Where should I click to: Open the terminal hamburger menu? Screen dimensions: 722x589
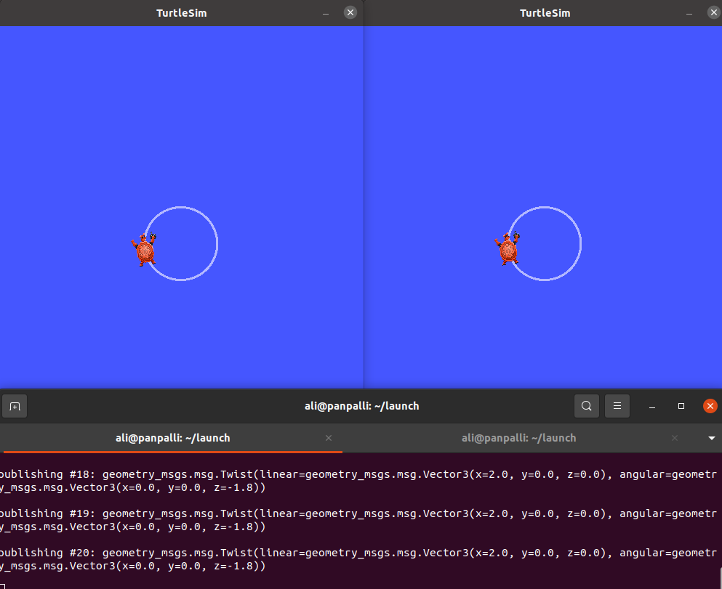(617, 406)
